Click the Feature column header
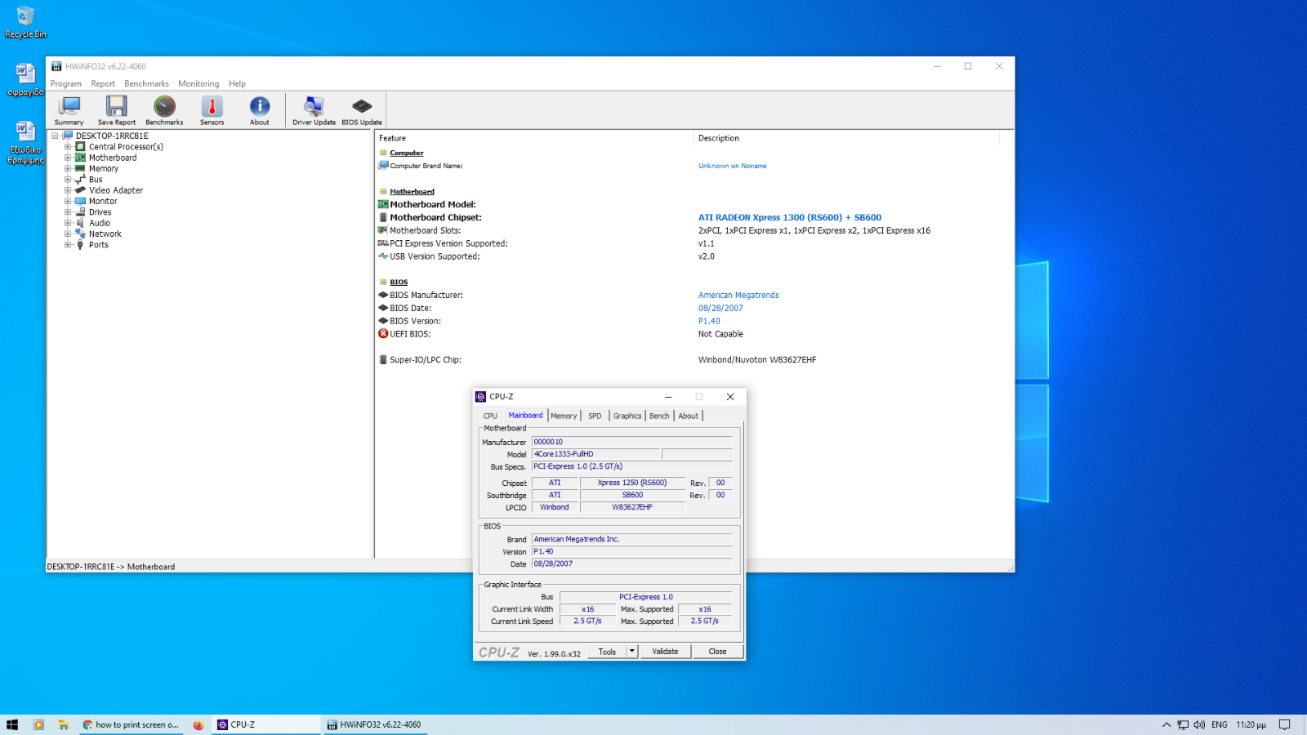 [534, 138]
